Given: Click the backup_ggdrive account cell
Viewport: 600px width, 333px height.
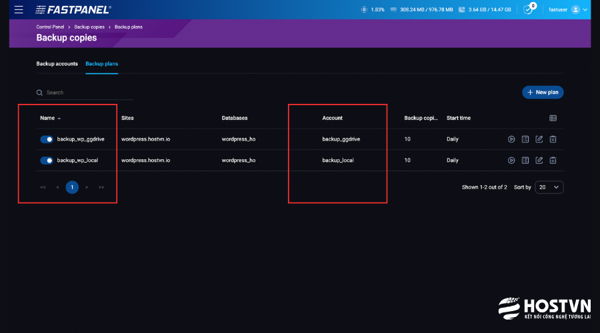Looking at the screenshot, I should pyautogui.click(x=341, y=139).
